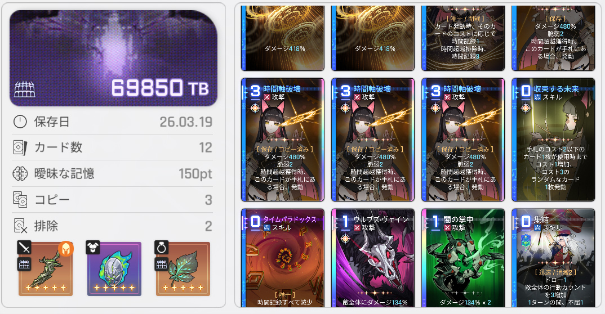Screen dimensions: 605x314
Task: Click the colosseum icon beside 69850 TB
Action: (25, 89)
